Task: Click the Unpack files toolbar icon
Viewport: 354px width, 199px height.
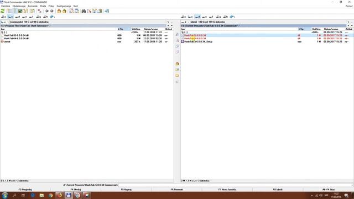Action: pyautogui.click(x=64, y=11)
